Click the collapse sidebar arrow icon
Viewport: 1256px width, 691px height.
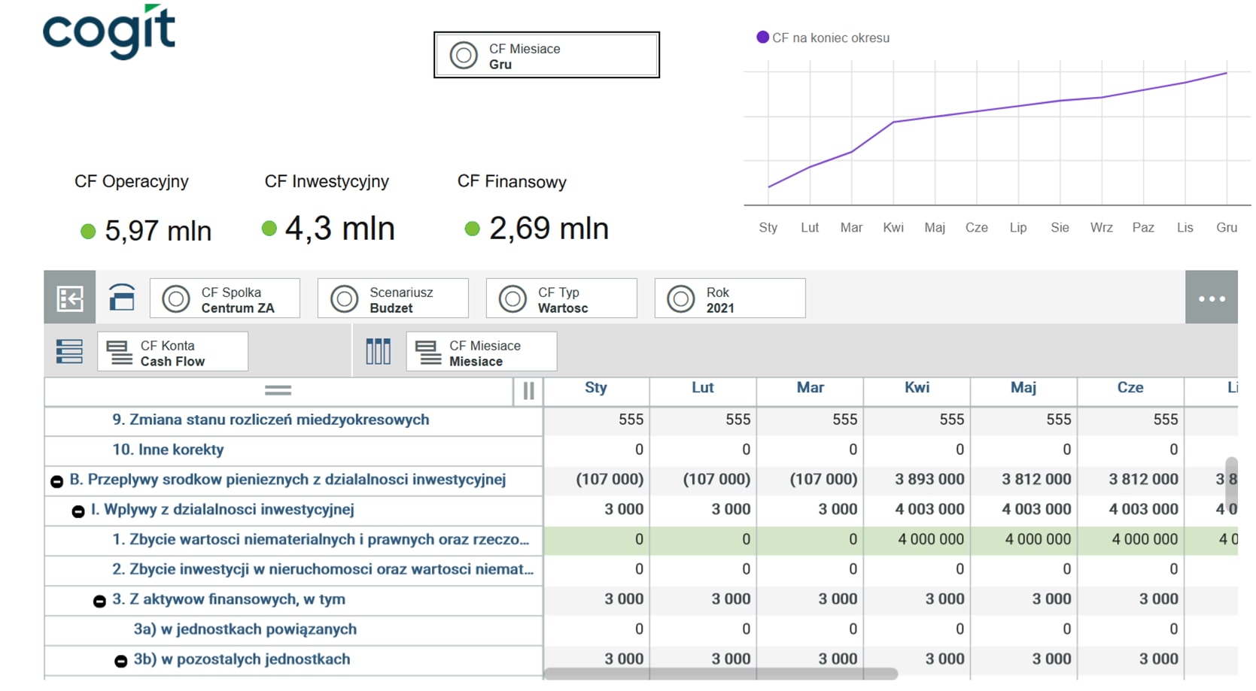70,298
